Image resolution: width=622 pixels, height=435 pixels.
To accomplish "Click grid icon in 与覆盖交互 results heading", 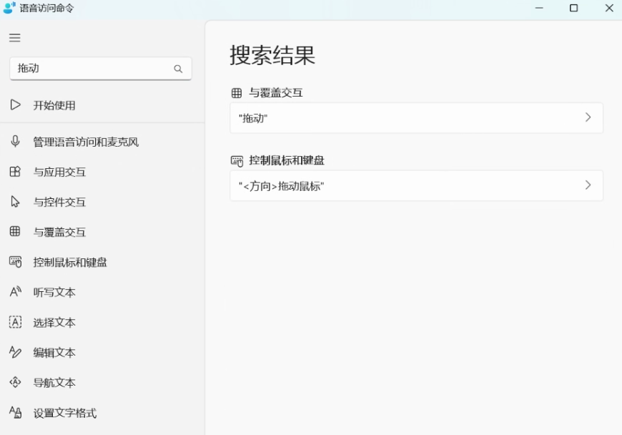I will pos(237,93).
